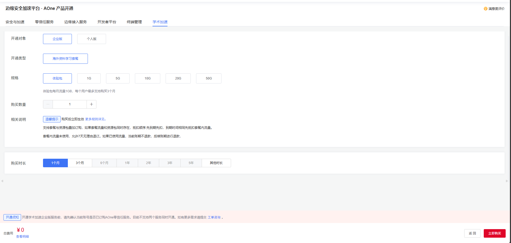This screenshot has width=511, height=243.
Task: Select the 5G specification
Action: coord(118,78)
